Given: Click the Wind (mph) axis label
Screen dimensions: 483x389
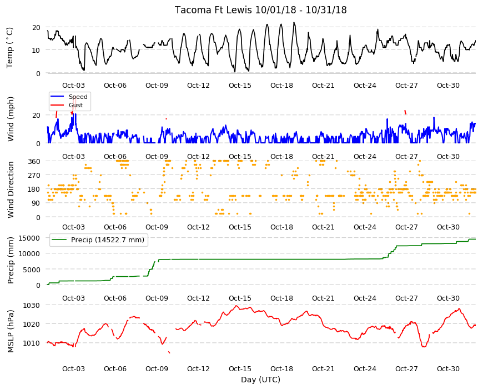Looking at the screenshot, I should 11,119.
